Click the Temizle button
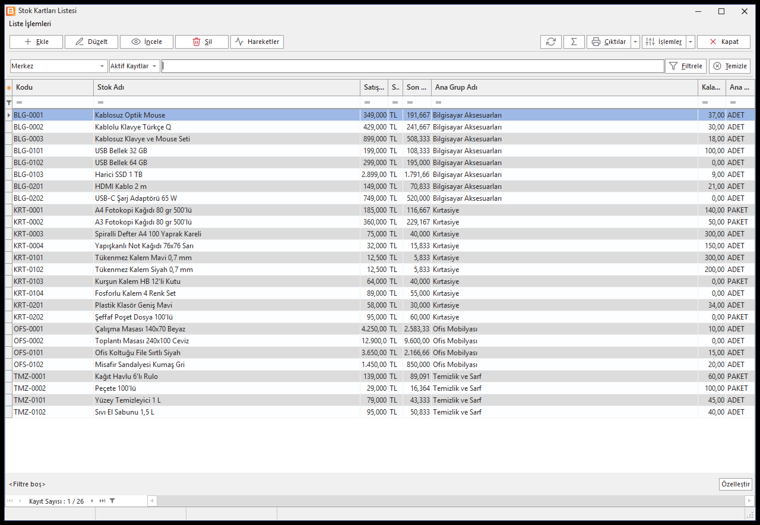 pyautogui.click(x=730, y=66)
